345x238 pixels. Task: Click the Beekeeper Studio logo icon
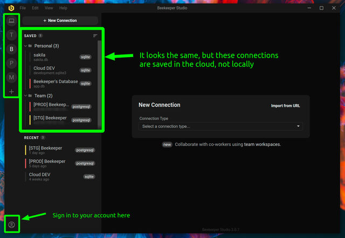(11, 8)
